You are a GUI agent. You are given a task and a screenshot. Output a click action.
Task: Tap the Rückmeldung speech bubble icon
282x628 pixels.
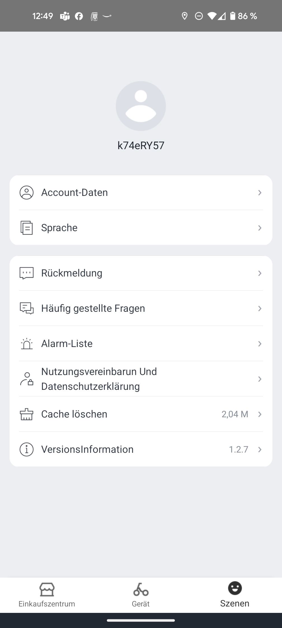(x=27, y=273)
